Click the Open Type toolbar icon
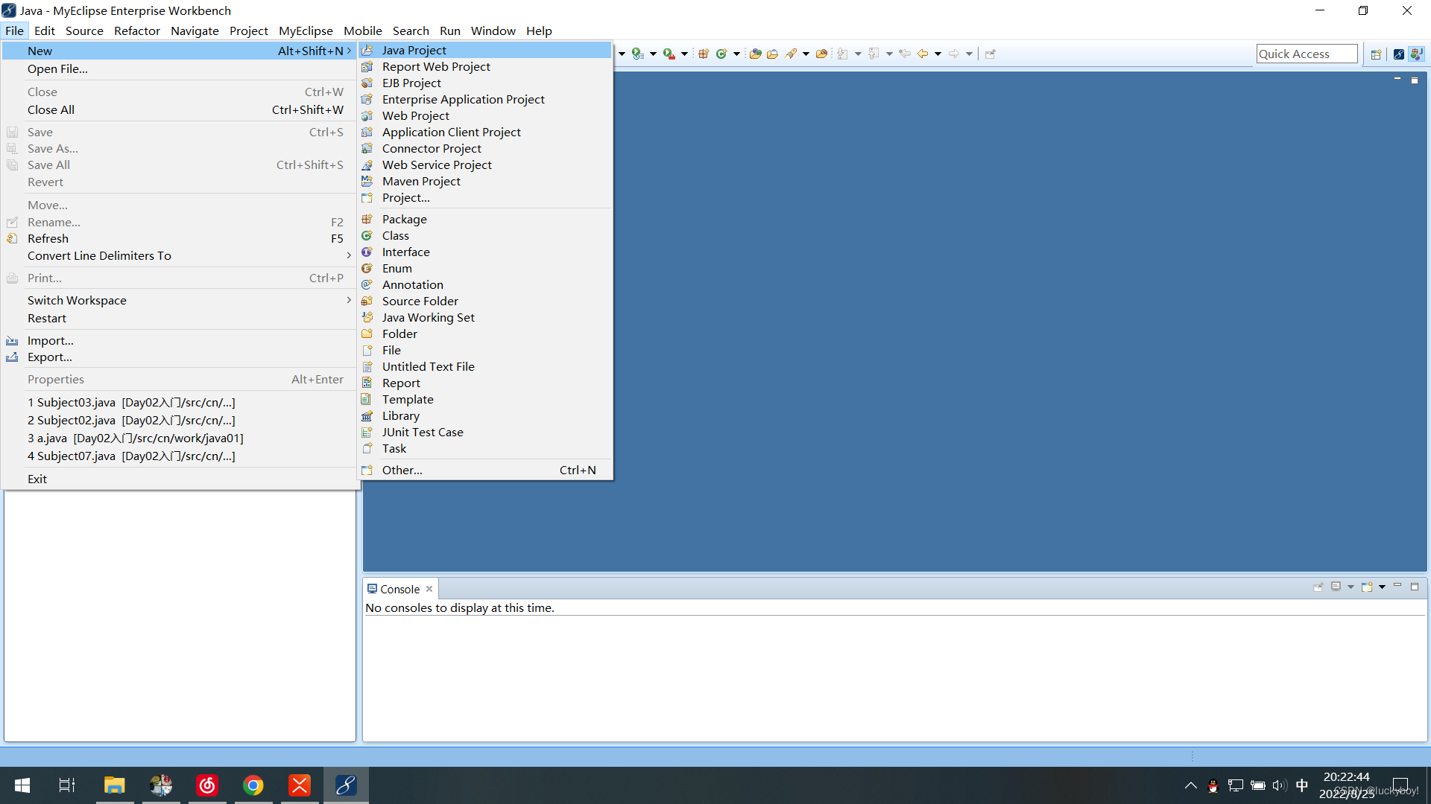1431x804 pixels. click(x=755, y=54)
